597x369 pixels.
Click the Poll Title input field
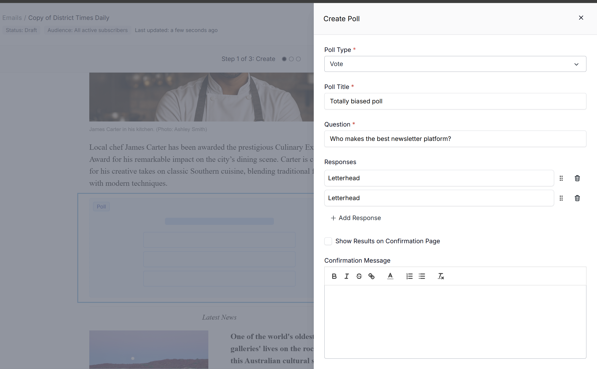pyautogui.click(x=455, y=101)
